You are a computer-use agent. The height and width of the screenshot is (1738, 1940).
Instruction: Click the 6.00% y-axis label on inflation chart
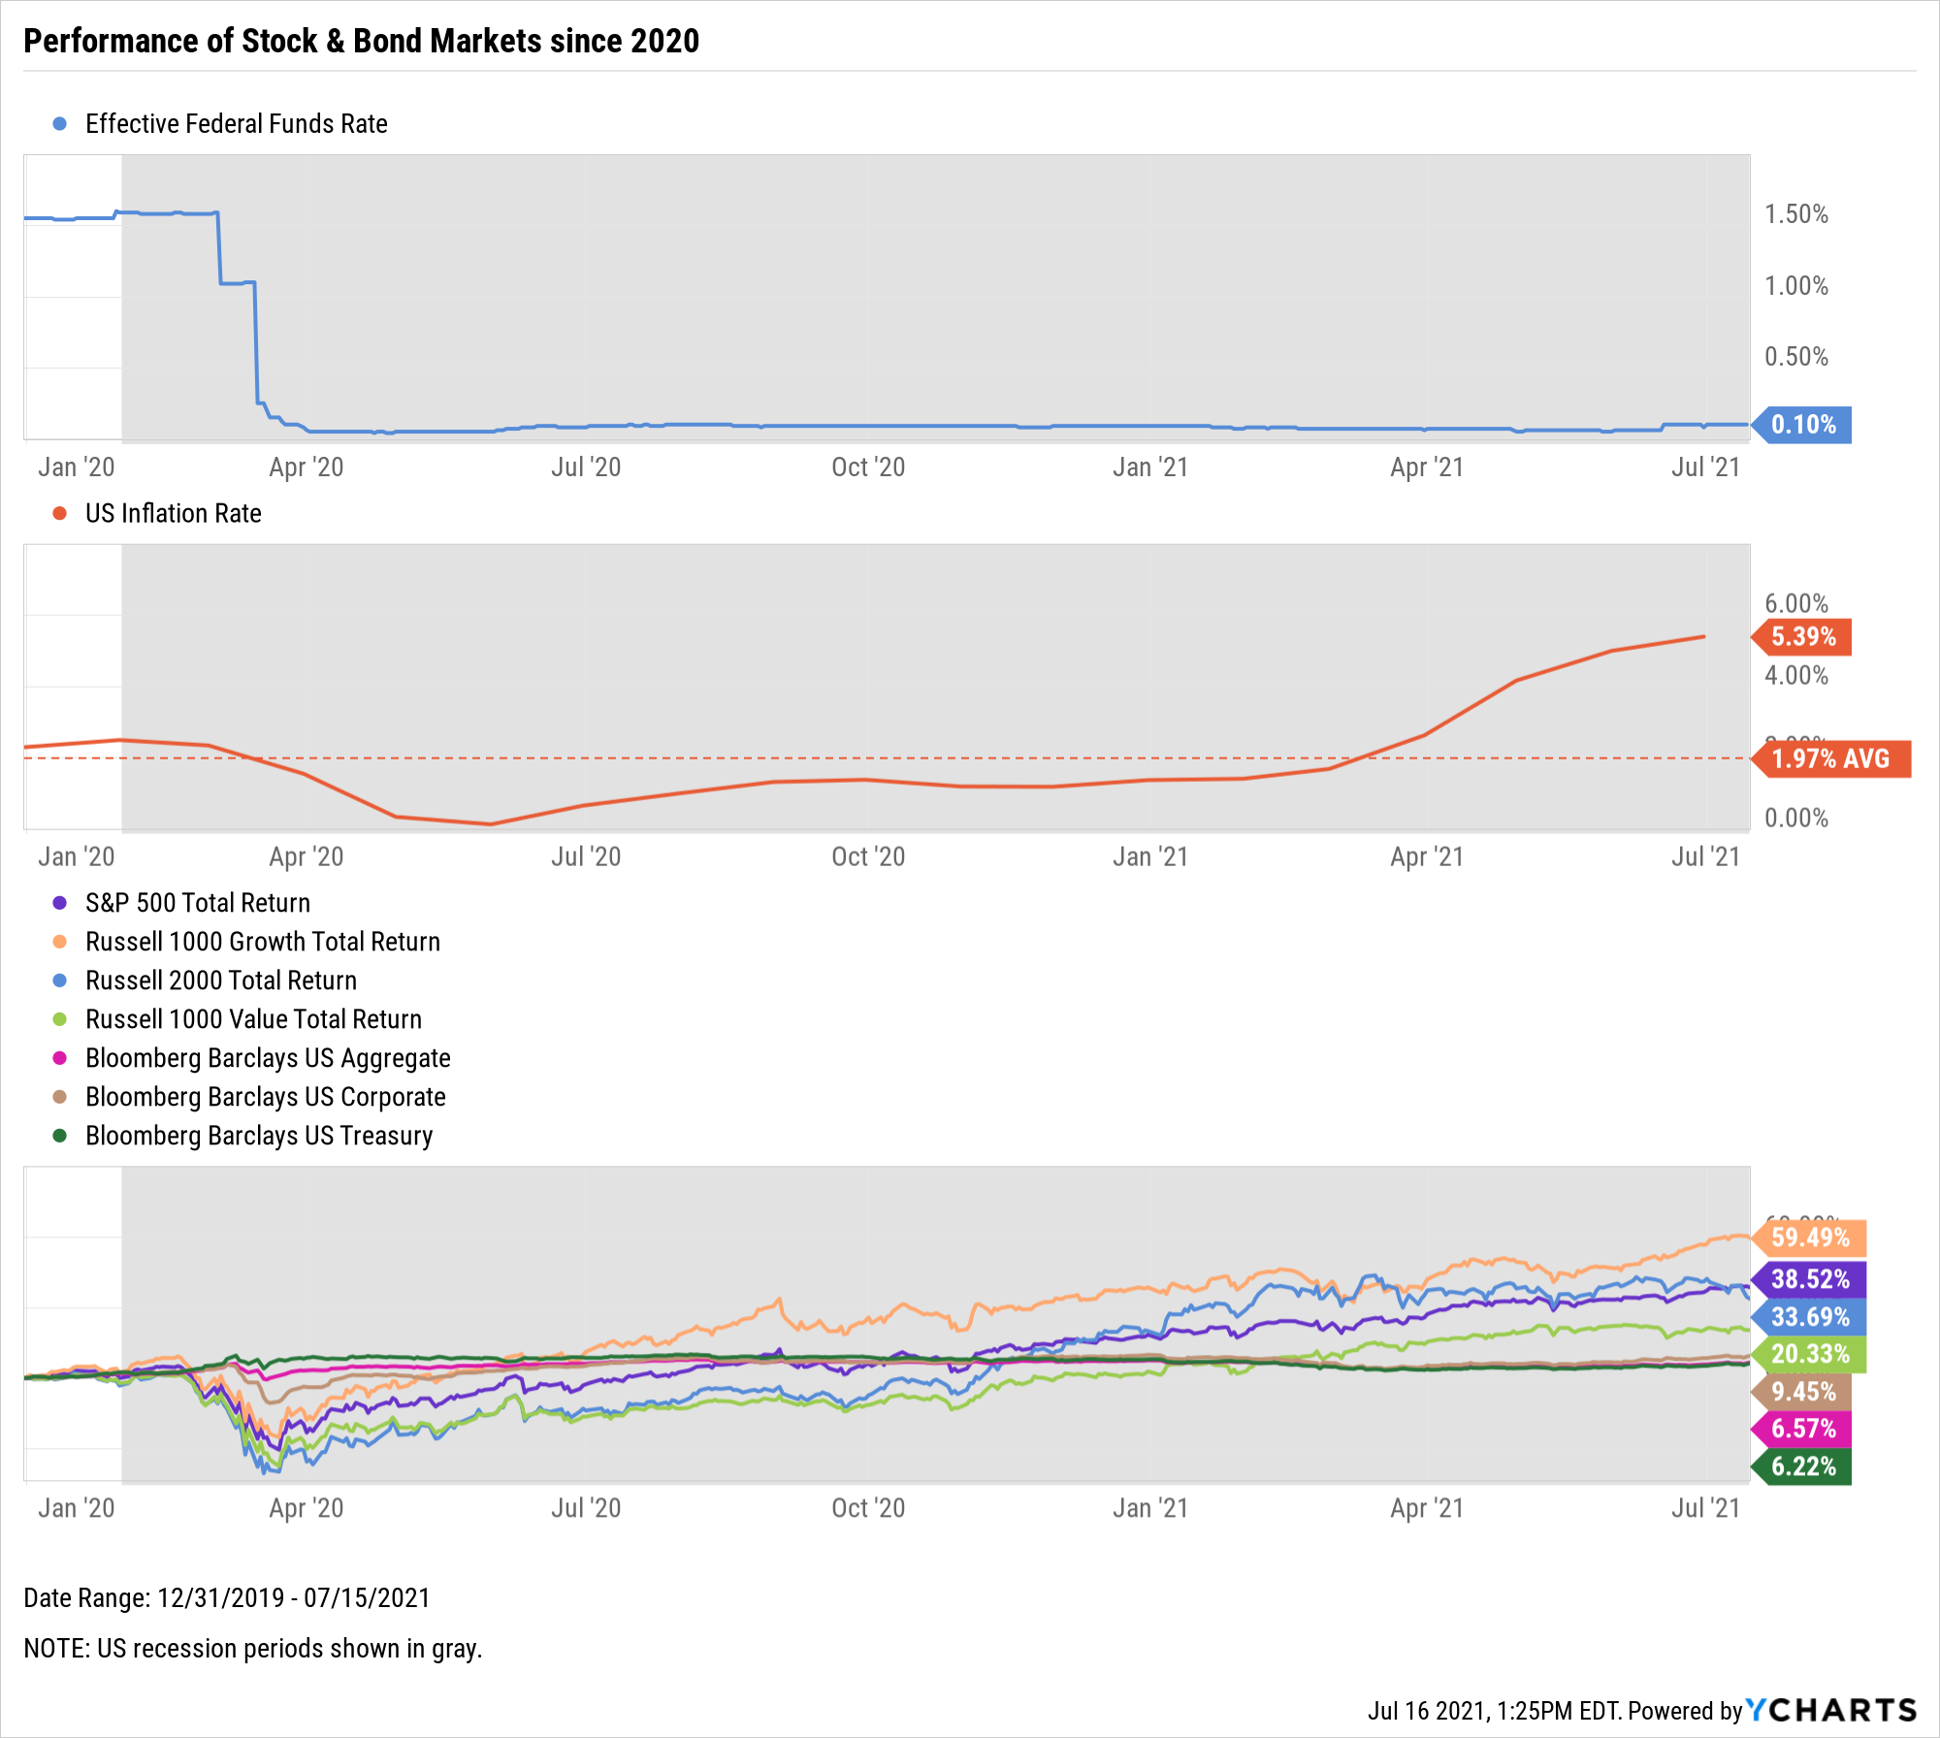click(x=1796, y=604)
